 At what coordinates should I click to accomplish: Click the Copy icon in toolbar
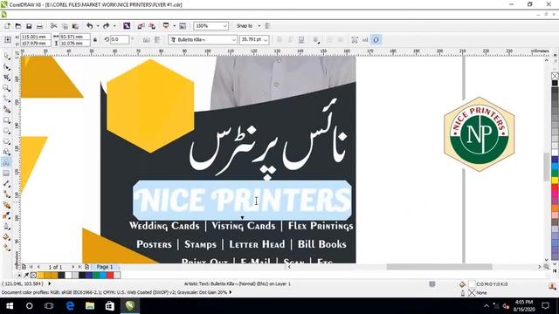coord(65,26)
